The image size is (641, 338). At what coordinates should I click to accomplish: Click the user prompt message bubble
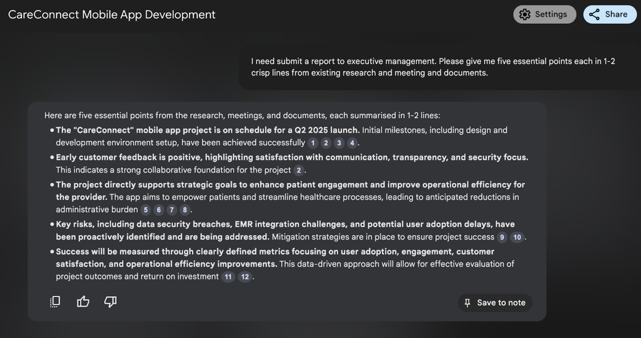click(x=440, y=67)
